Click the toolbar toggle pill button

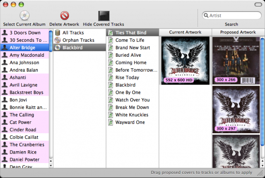[x=258, y=5]
